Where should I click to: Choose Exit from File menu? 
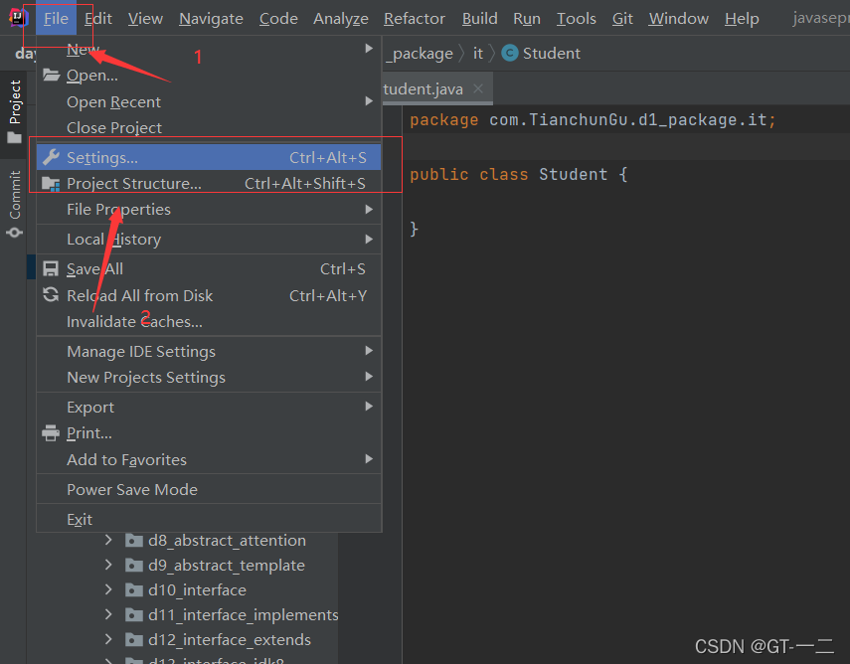coord(209,519)
